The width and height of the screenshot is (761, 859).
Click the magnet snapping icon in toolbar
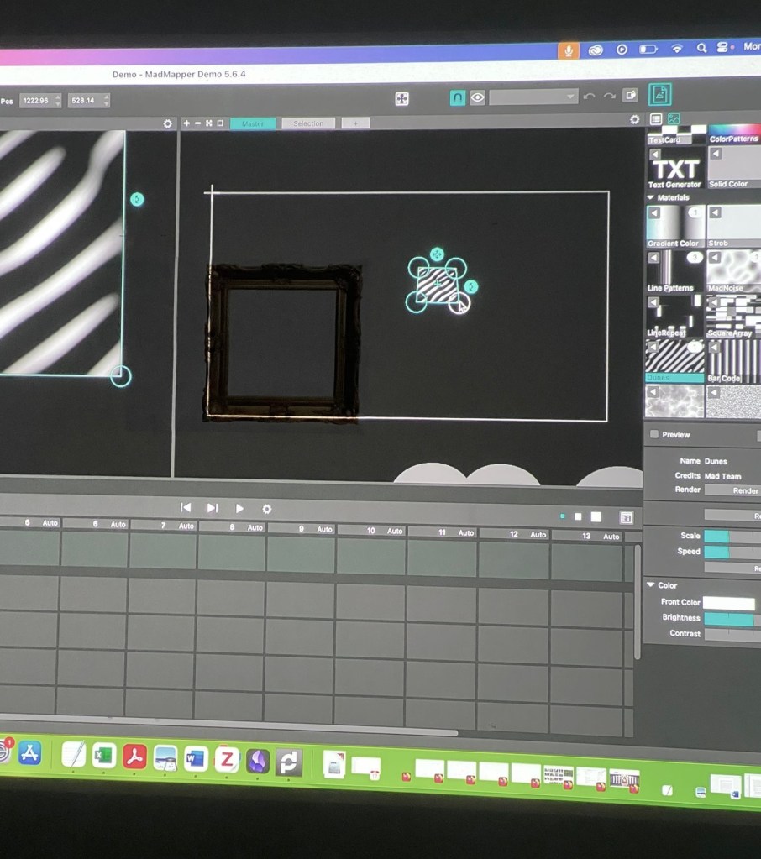click(458, 97)
